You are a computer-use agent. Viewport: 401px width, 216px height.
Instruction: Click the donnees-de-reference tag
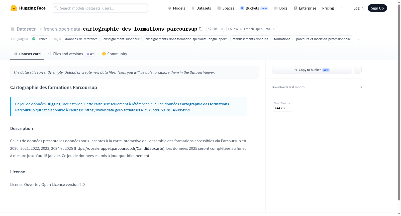[81, 39]
